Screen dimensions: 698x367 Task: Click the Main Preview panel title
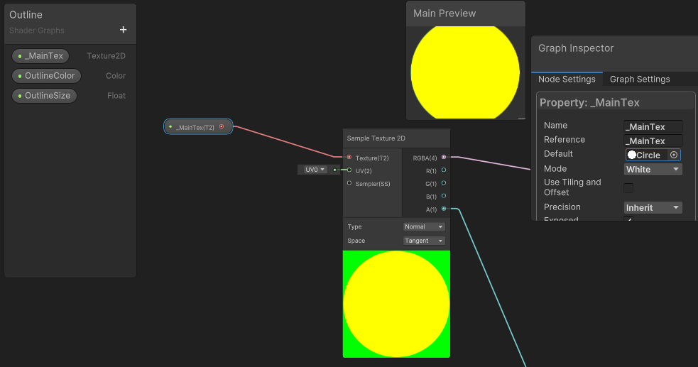[x=445, y=13]
